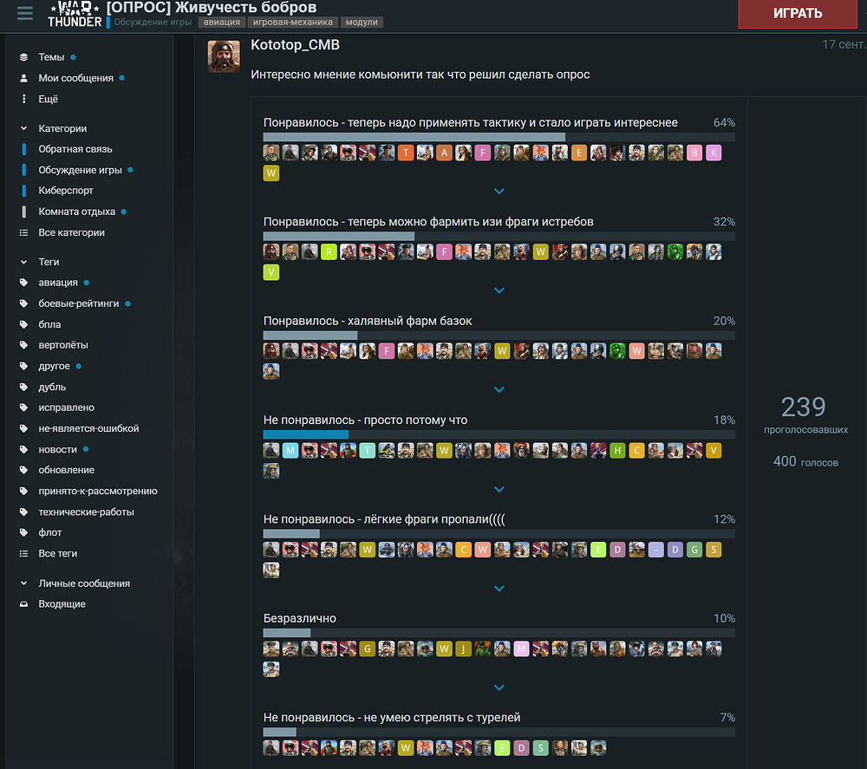Click the tag icon beside авиация
867x769 pixels.
pyautogui.click(x=23, y=283)
